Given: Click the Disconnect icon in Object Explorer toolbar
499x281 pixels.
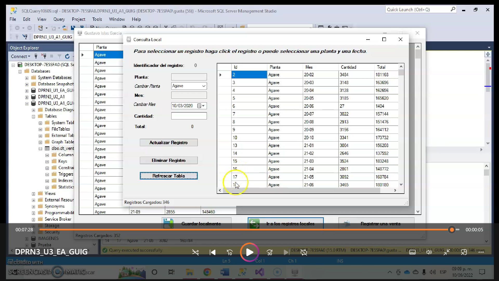Looking at the screenshot, I should 44,56.
